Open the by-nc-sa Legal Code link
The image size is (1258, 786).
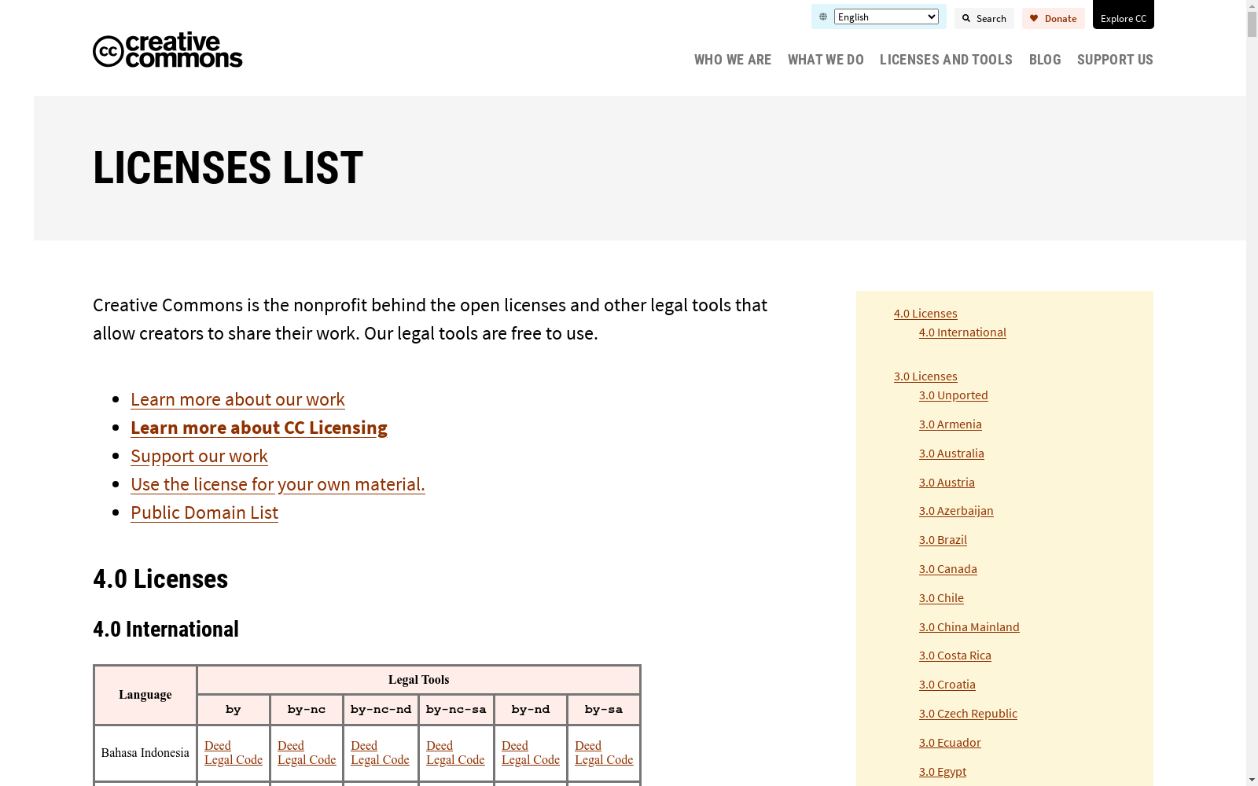tap(455, 759)
